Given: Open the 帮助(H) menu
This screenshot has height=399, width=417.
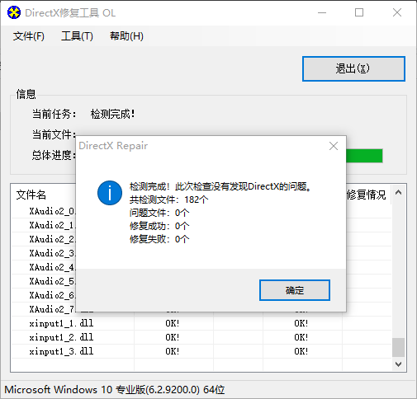Looking at the screenshot, I should (x=126, y=36).
